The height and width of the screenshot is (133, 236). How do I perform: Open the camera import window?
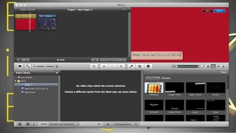pyautogui.click(x=20, y=66)
